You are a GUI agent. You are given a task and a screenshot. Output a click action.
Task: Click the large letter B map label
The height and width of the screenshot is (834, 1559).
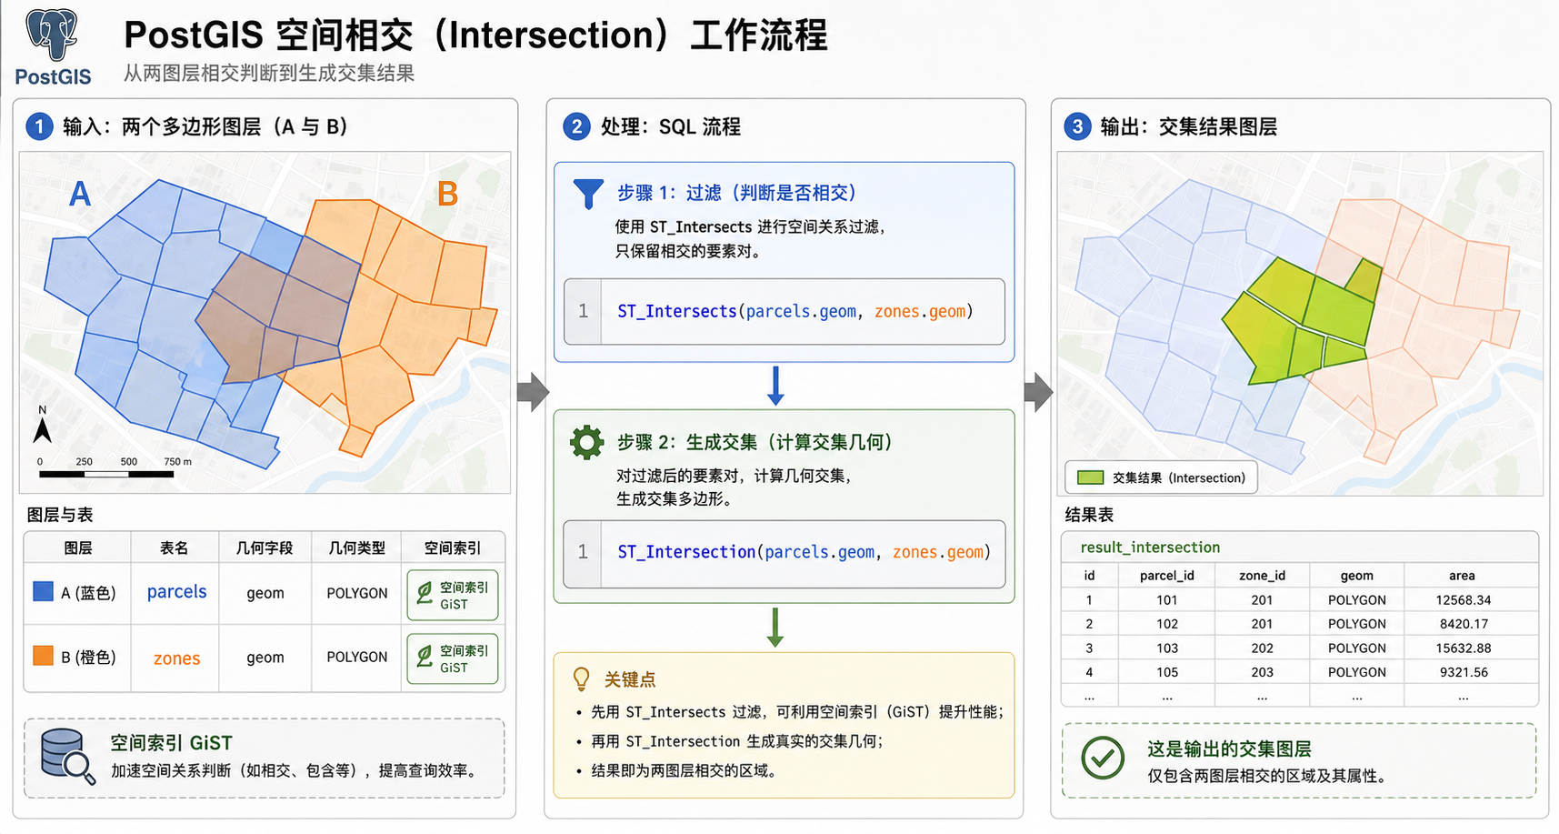tap(447, 194)
